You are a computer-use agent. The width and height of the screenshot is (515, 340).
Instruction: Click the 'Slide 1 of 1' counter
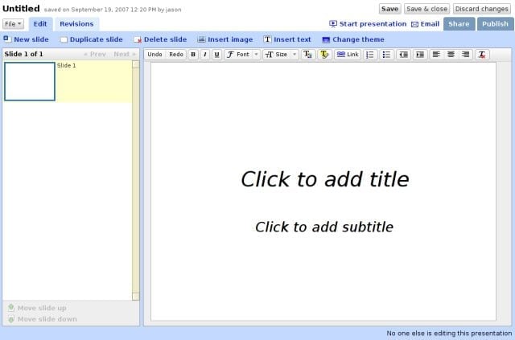pyautogui.click(x=23, y=54)
